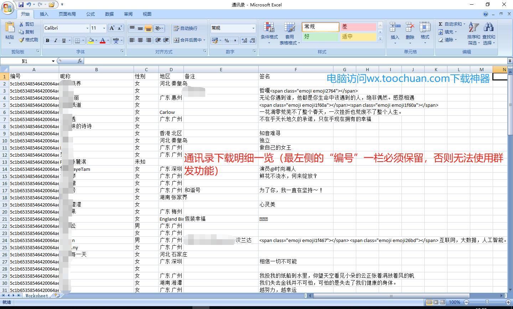Open the Excel Help button
This screenshot has height=309, width=513.
click(486, 14)
